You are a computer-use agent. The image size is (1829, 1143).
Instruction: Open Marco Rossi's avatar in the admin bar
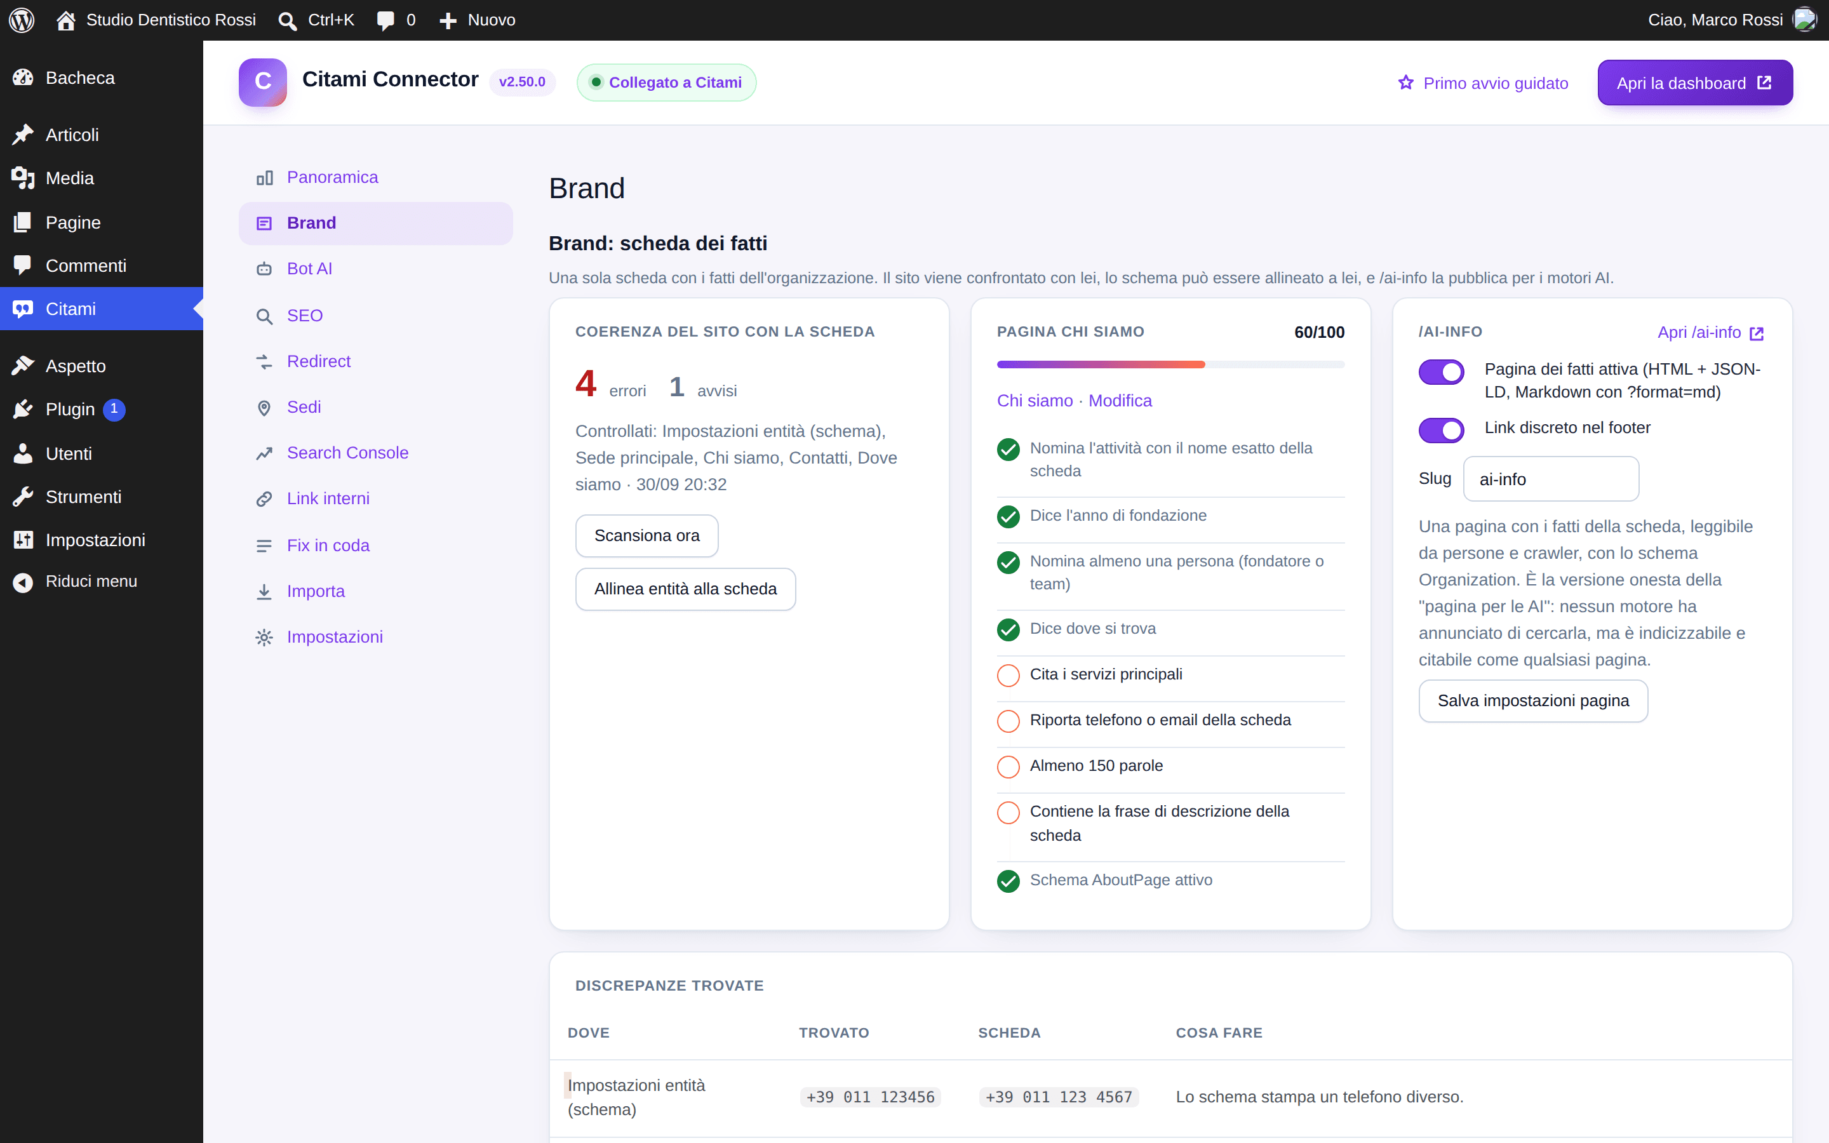[x=1804, y=20]
